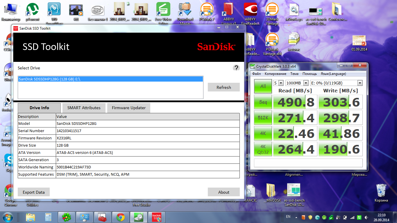The width and height of the screenshot is (397, 223).
Task: Select the 461 video file icon
Action: tap(76, 12)
